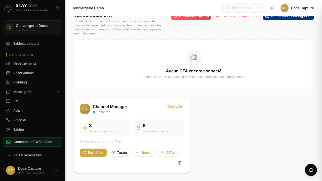Click the Messagerie chat bubble icon
The height and width of the screenshot is (181, 322).
[x=8, y=92]
